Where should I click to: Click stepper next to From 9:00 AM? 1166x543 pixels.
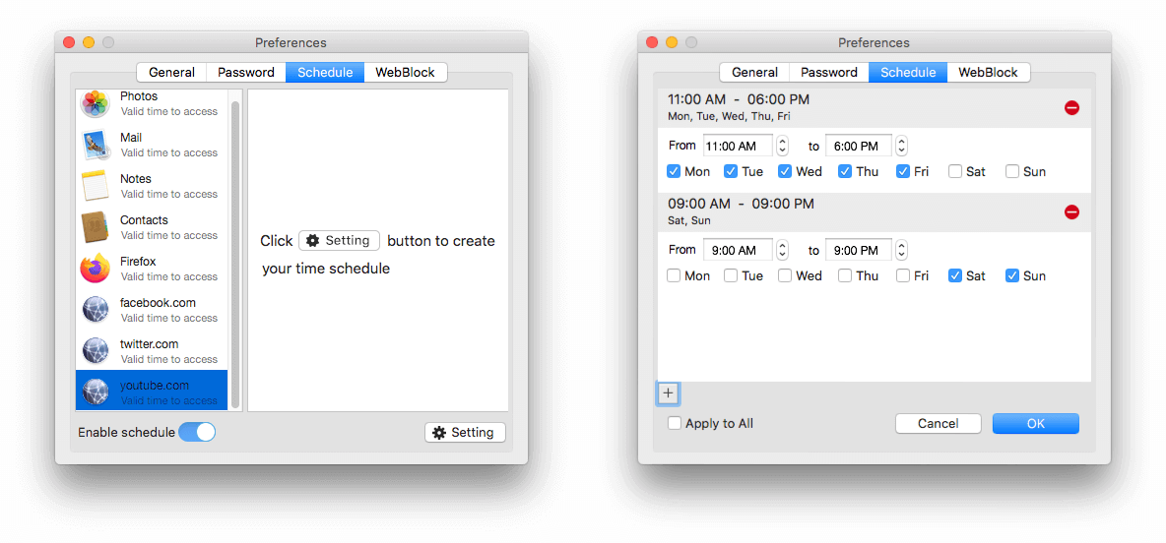782,250
